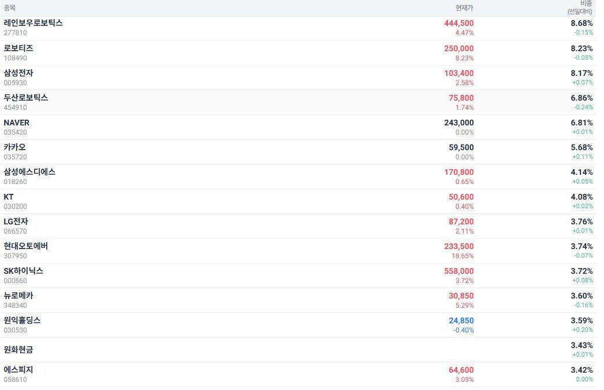Click the NAVER stock name
The height and width of the screenshot is (390, 604).
click(16, 123)
